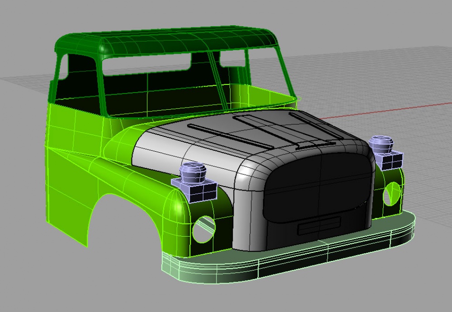Select the rectangular recess below the grille
Image resolution: width=452 pixels, height=312 pixels.
click(x=319, y=226)
